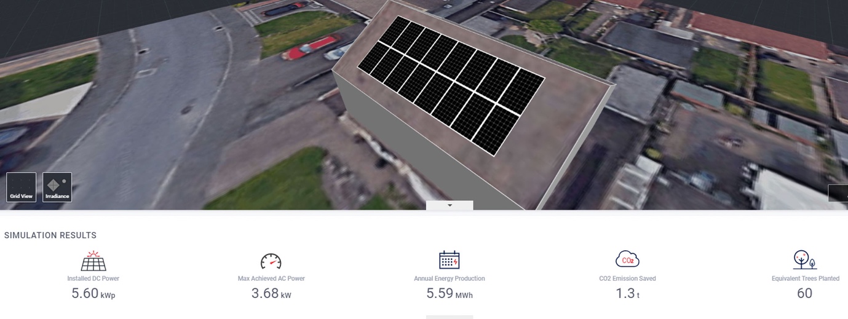Screen dimensions: 848x319
Task: Click the 3.68 kW value
Action: [271, 294]
